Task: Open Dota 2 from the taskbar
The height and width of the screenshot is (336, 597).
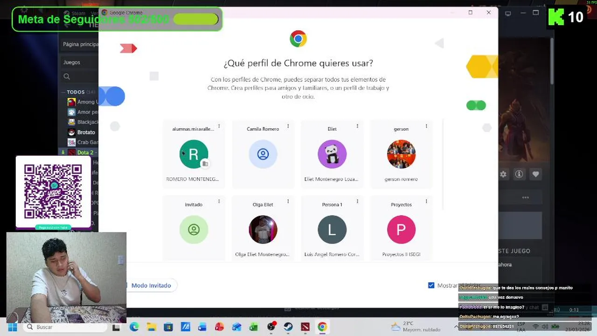Action: click(305, 327)
